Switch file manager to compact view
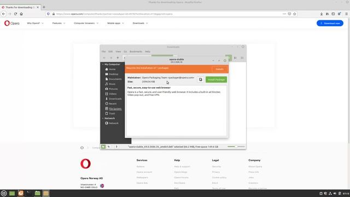350x197 pixels. coord(242,58)
